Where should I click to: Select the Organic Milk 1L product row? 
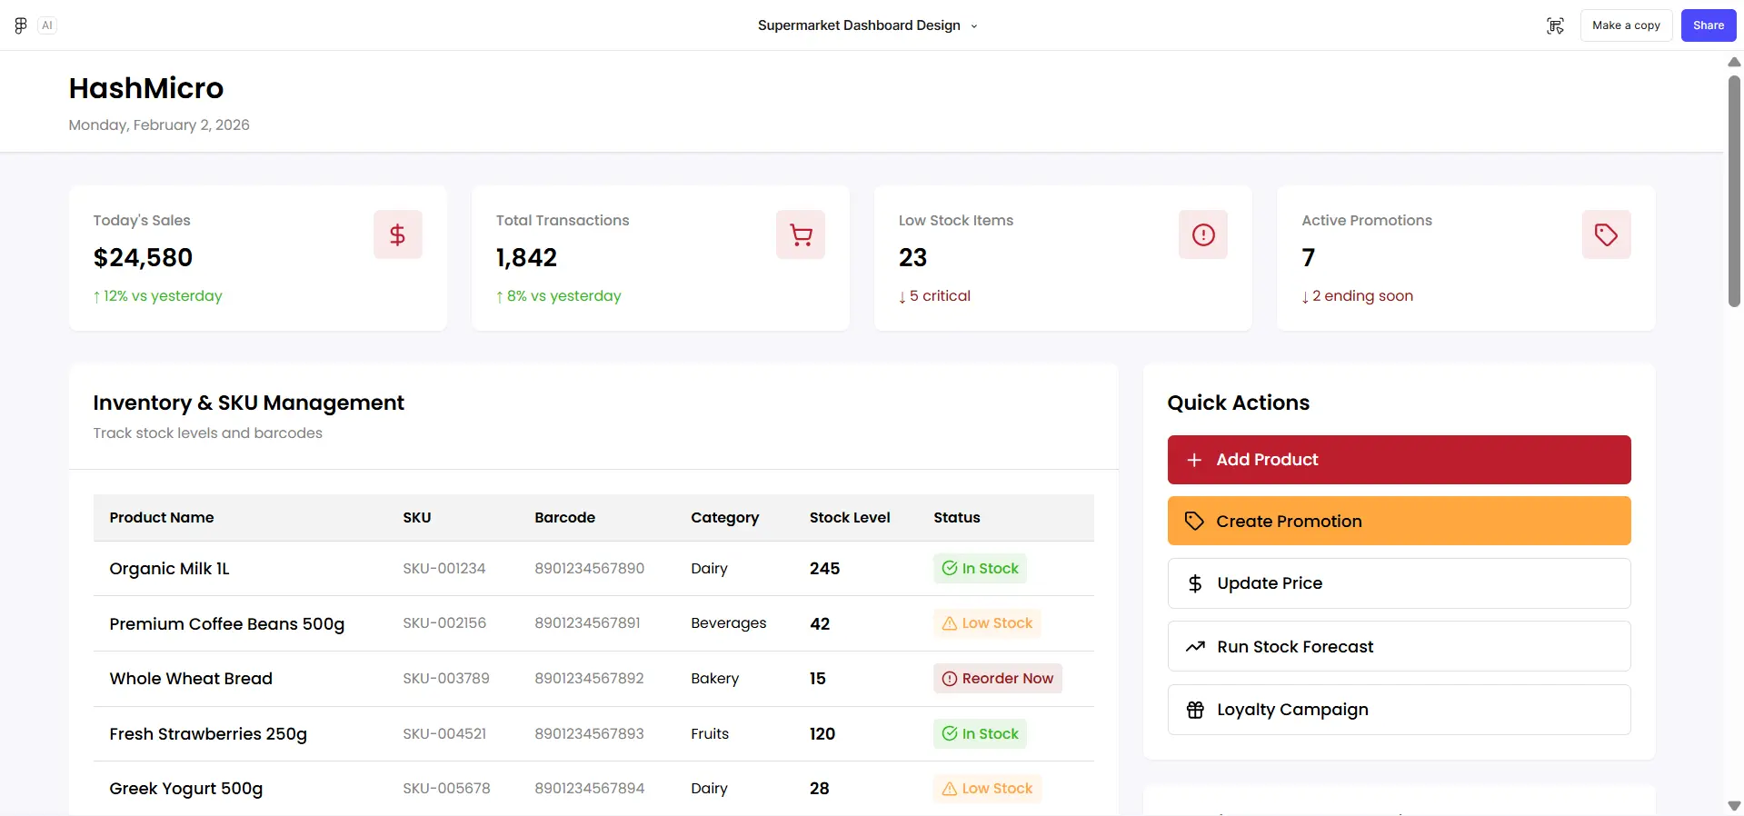coord(169,569)
